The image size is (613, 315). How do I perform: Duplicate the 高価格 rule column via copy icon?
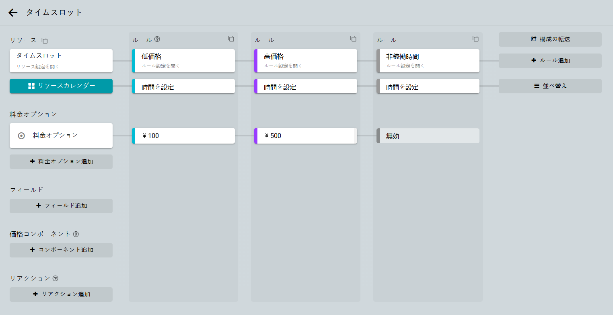[x=353, y=39]
